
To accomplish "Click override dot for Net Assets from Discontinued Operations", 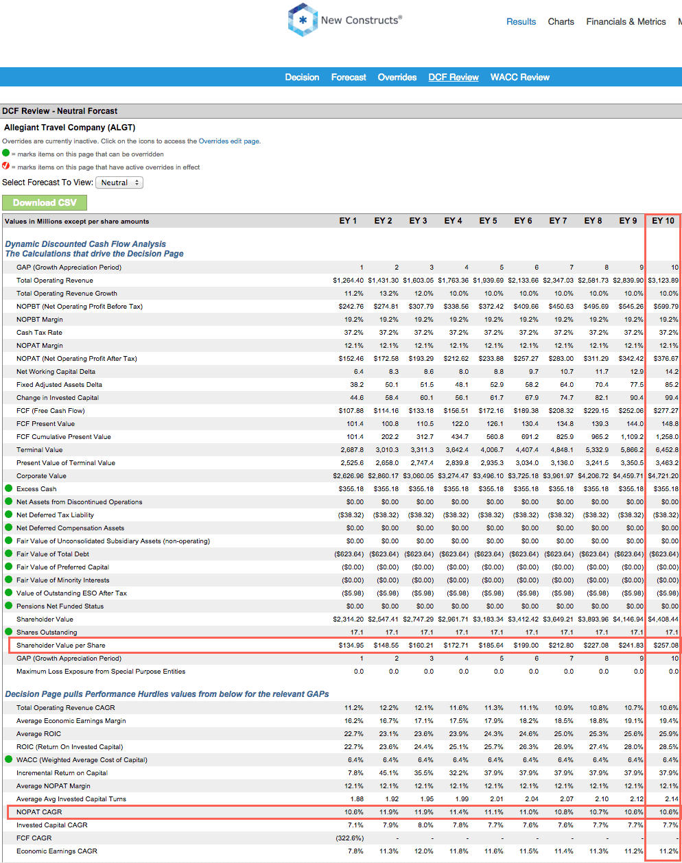I will pyautogui.click(x=9, y=501).
